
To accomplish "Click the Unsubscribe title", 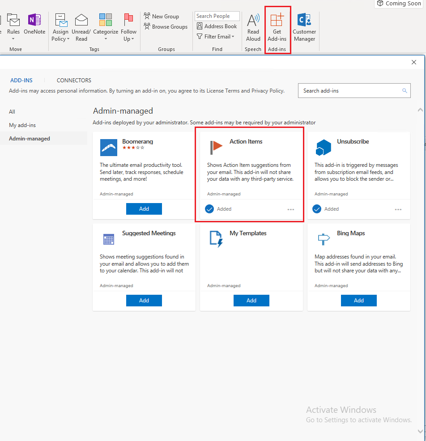I will [353, 141].
